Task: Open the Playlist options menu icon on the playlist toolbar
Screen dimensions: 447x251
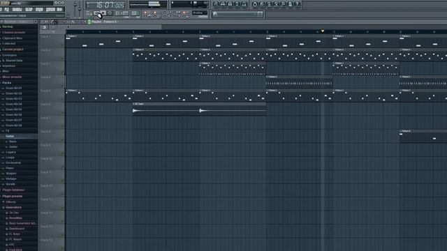Action: pyautogui.click(x=43, y=22)
